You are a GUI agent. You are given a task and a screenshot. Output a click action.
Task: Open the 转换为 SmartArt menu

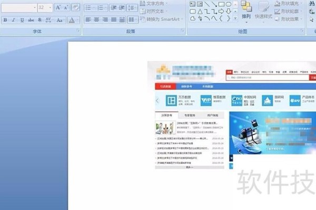coord(162,19)
